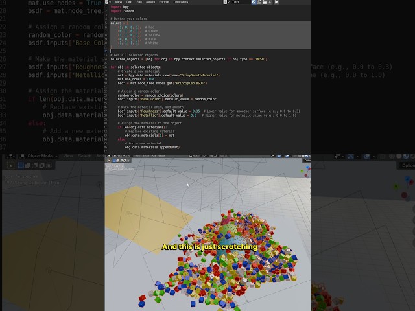This screenshot has width=415, height=311.
Task: Open the Options dropdown in viewport
Action: 307,161
